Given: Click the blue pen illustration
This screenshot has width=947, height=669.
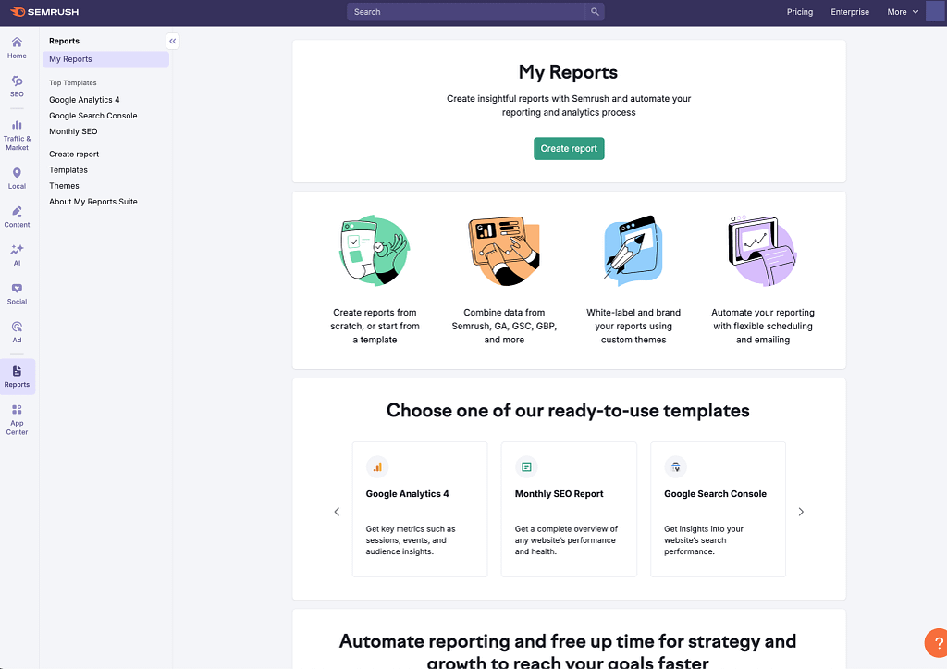Looking at the screenshot, I should (633, 250).
